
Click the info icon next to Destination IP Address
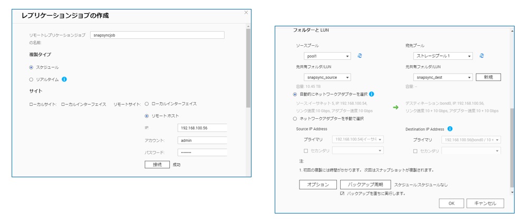click(x=450, y=128)
